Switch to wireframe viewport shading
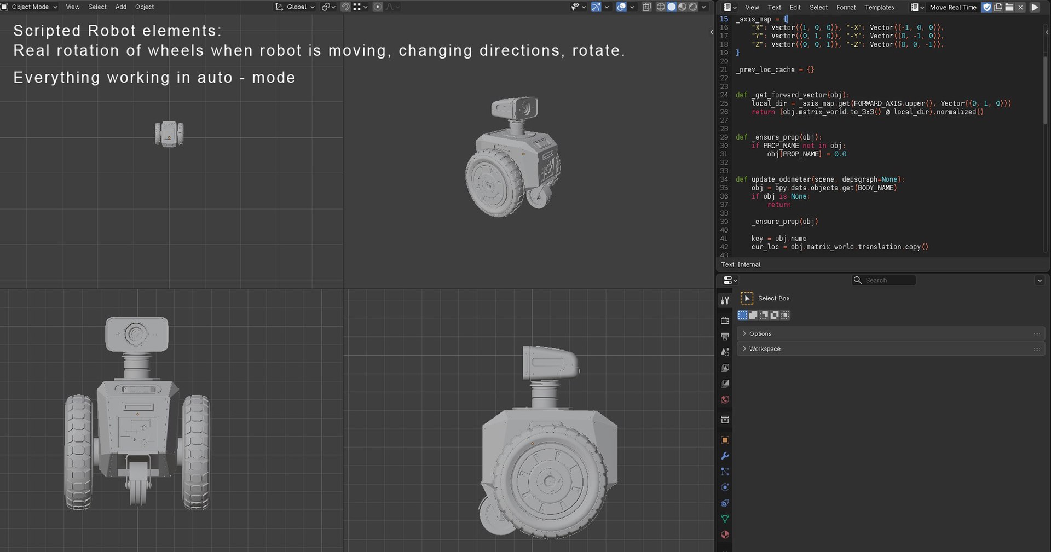1051x552 pixels. tap(661, 7)
